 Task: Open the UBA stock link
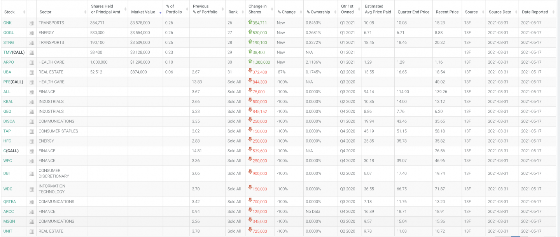click(7, 72)
